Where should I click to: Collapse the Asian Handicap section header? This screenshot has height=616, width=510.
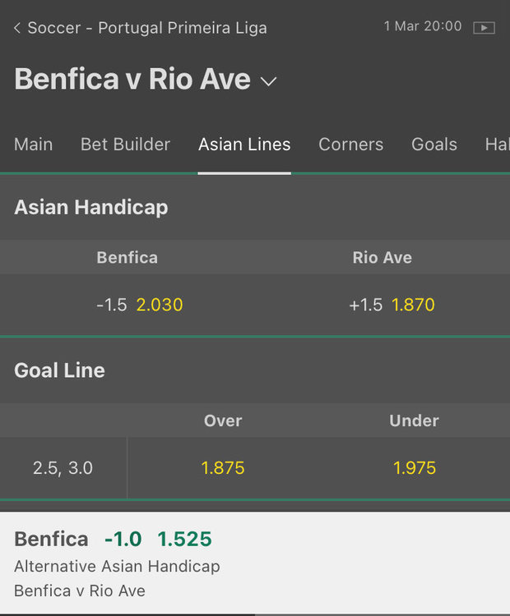[x=90, y=207]
